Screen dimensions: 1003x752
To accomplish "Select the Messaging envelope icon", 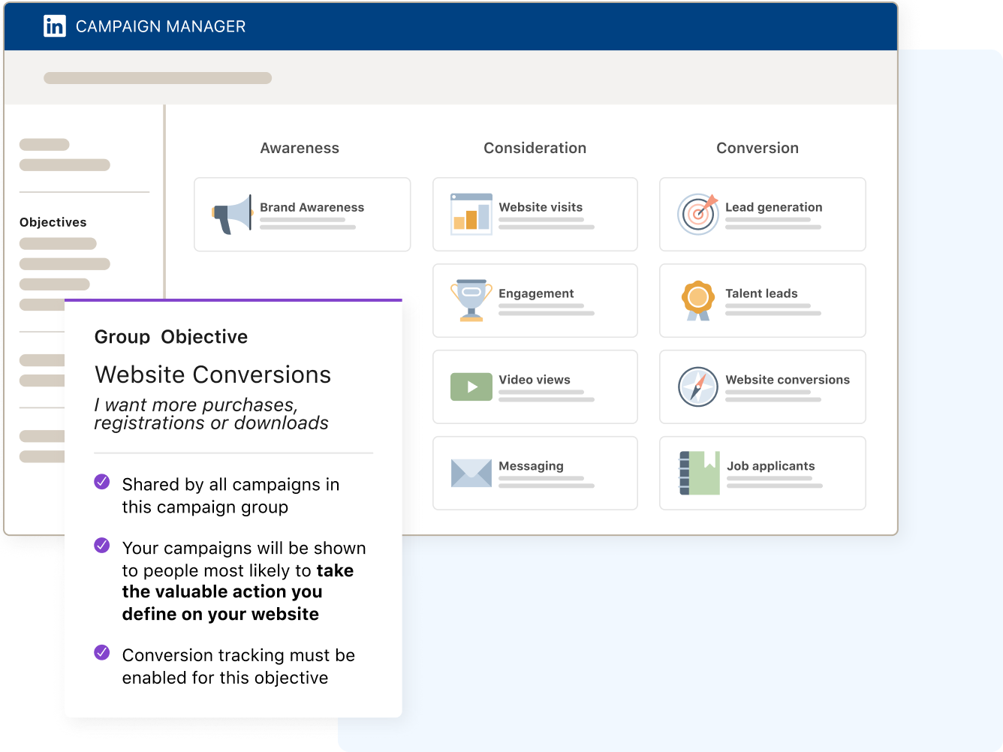I will pos(471,473).
